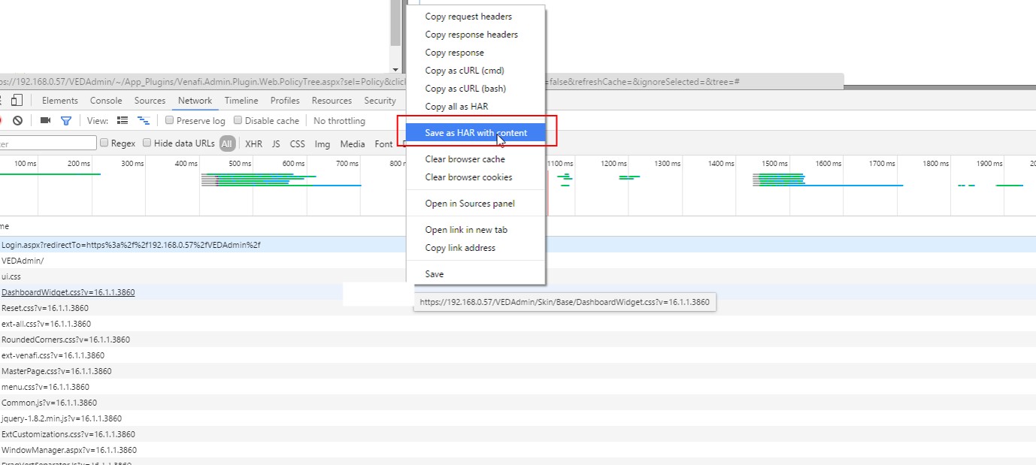Screen dimensions: 1036x465
Task: Choose Copy request headers
Action: click(476, 17)
